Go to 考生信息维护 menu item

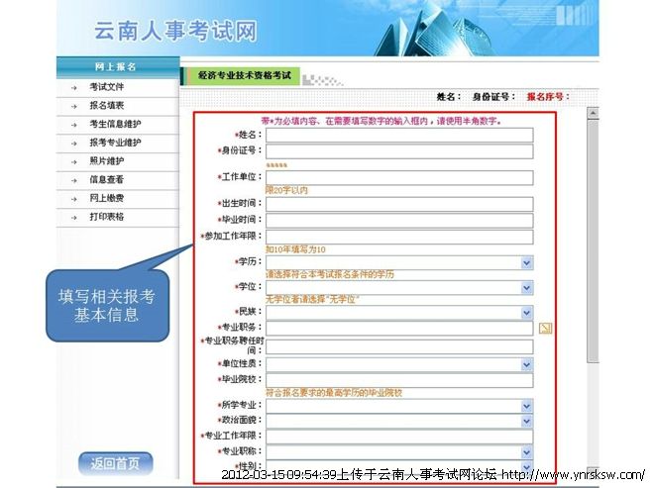coord(115,124)
